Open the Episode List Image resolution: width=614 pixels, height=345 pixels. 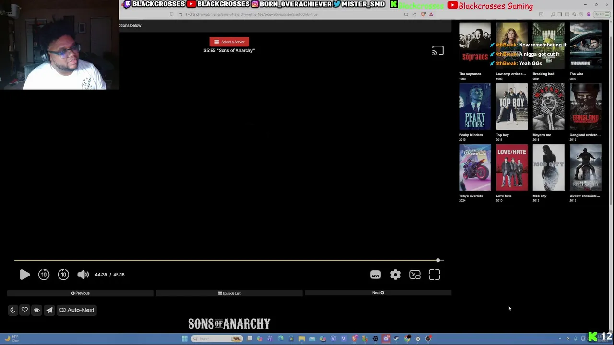point(229,293)
